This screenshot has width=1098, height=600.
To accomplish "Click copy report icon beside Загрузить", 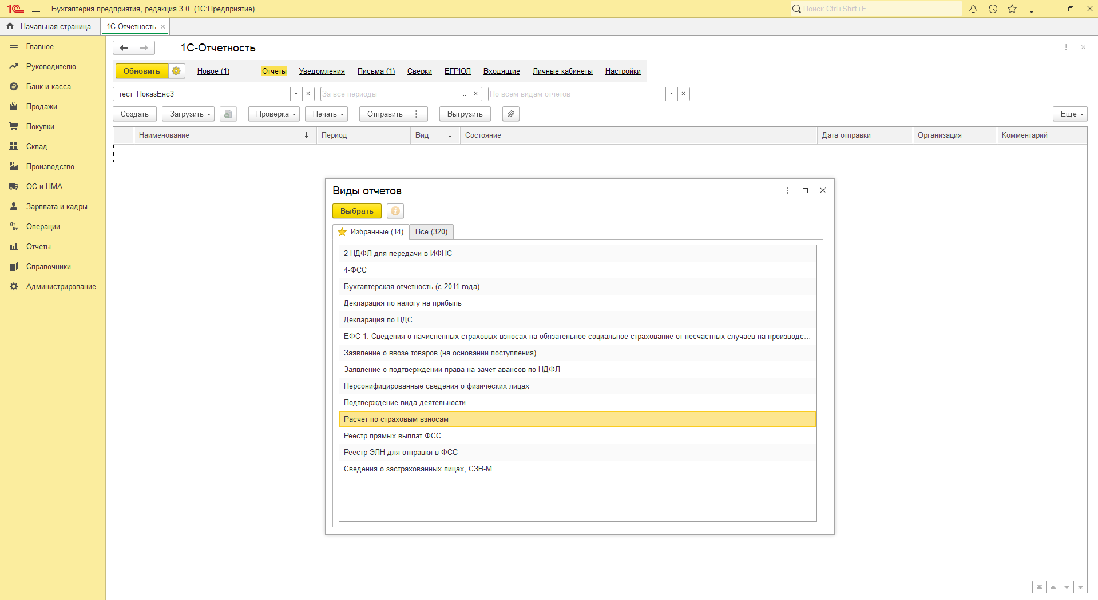I will 228,114.
